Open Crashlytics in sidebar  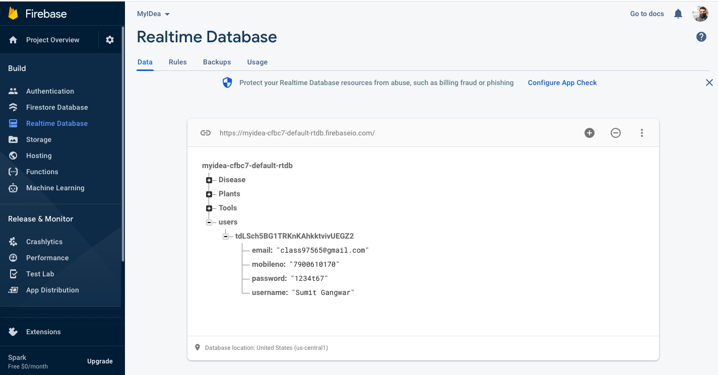[x=44, y=242]
